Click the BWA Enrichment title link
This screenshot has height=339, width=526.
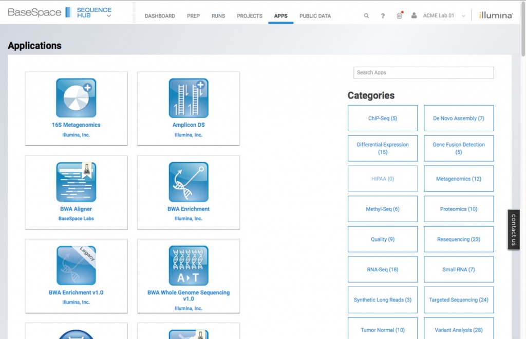coord(189,209)
